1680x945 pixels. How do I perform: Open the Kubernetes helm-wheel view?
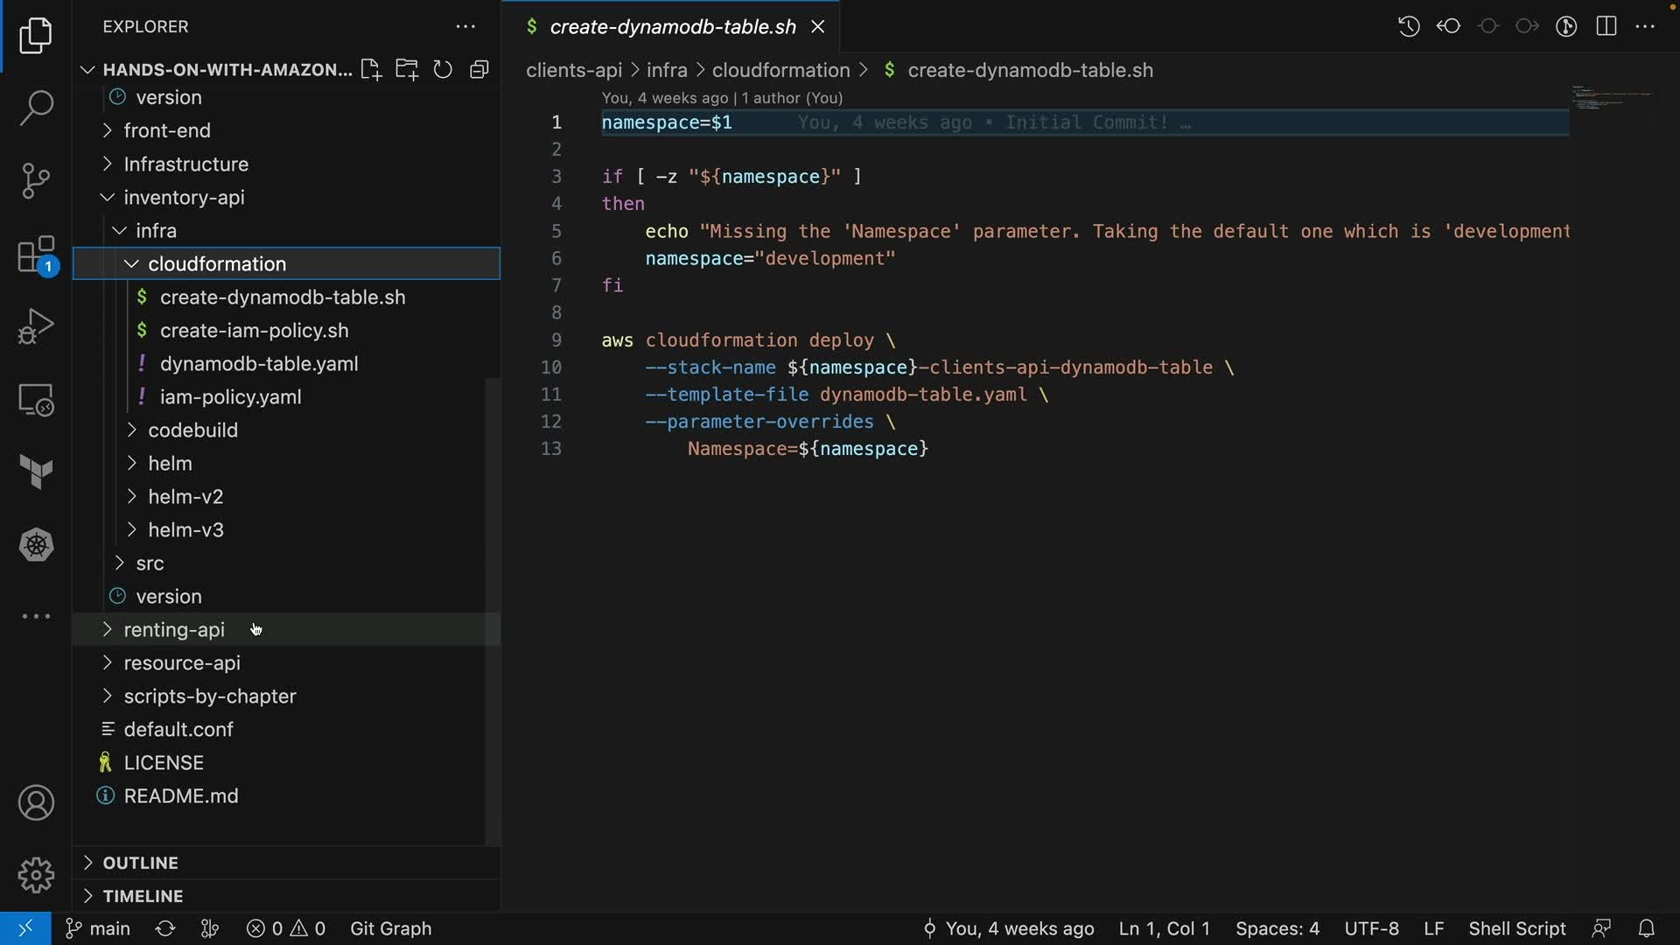[x=36, y=545]
